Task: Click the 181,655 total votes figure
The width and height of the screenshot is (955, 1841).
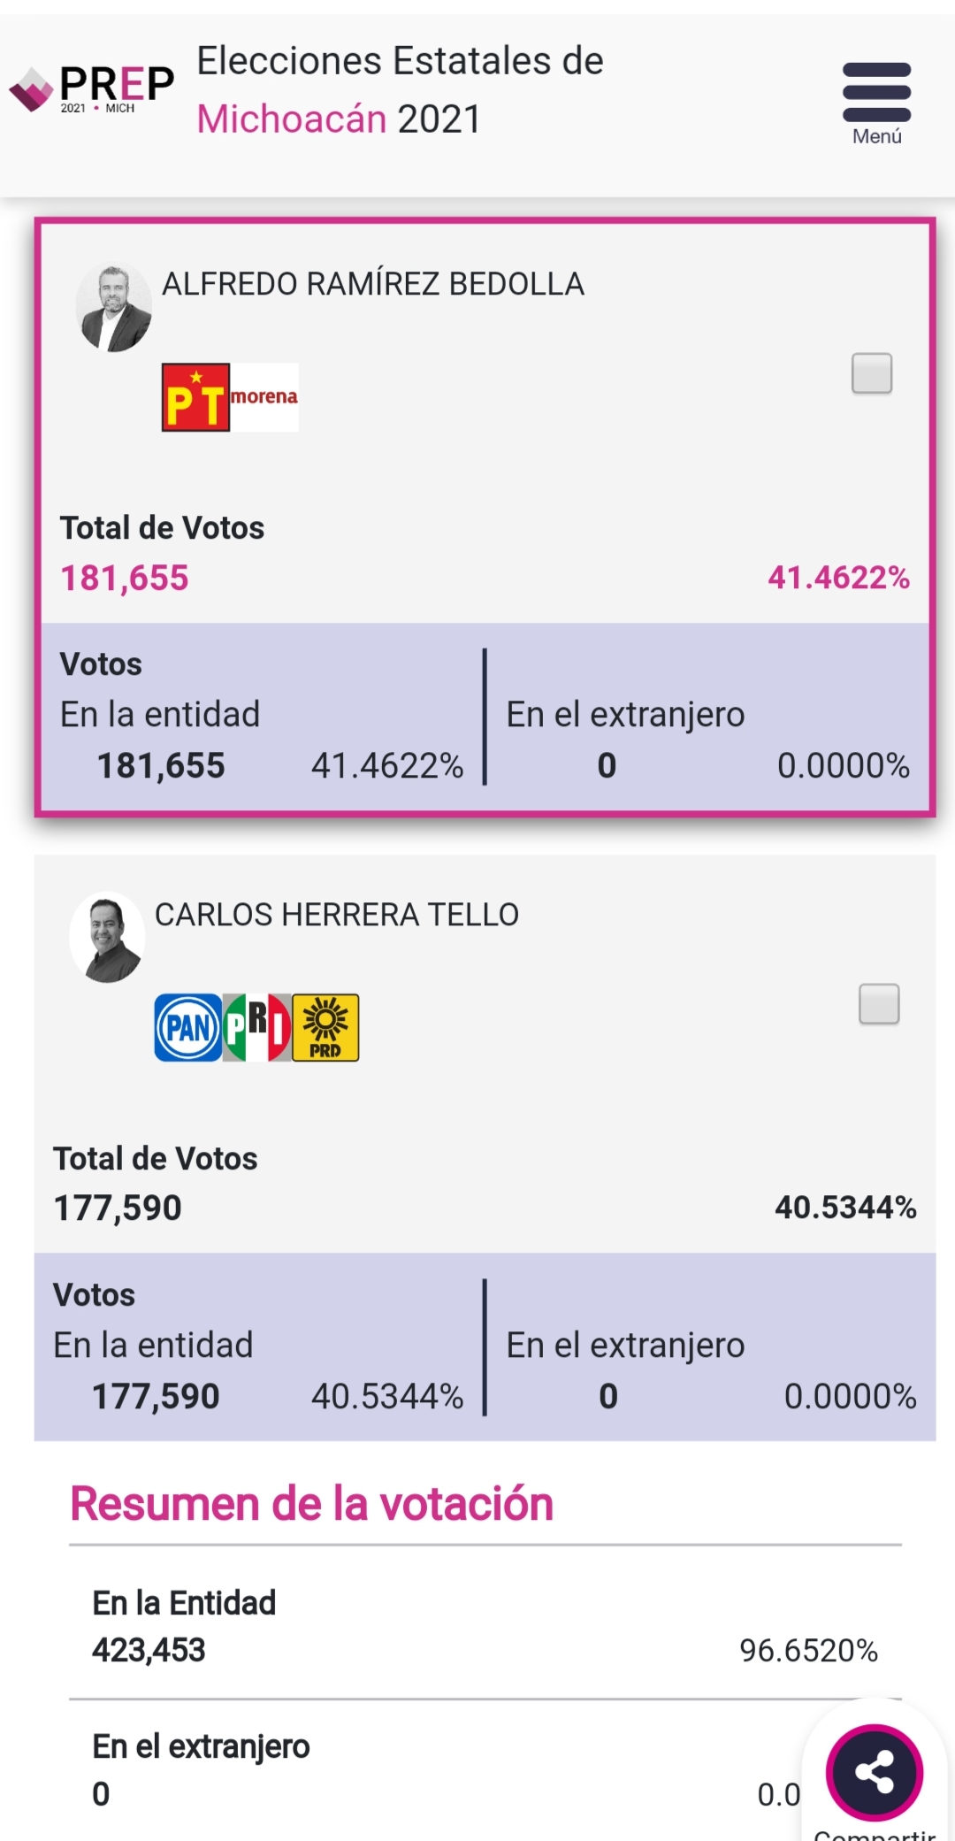Action: [125, 579]
